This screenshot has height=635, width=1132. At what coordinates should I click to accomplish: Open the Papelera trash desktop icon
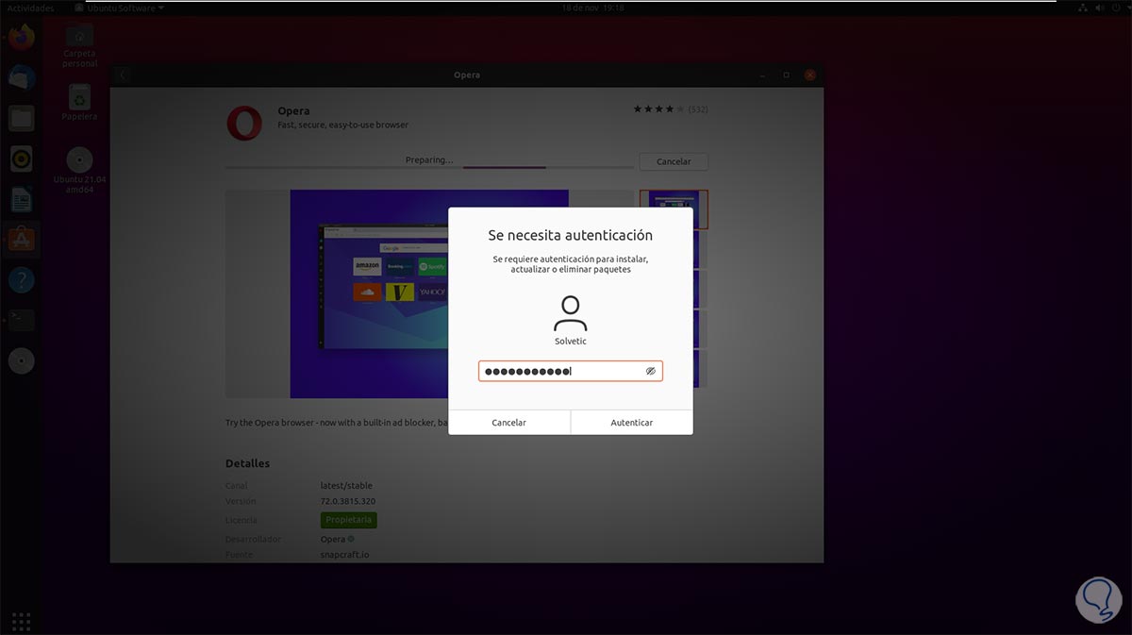pyautogui.click(x=79, y=103)
